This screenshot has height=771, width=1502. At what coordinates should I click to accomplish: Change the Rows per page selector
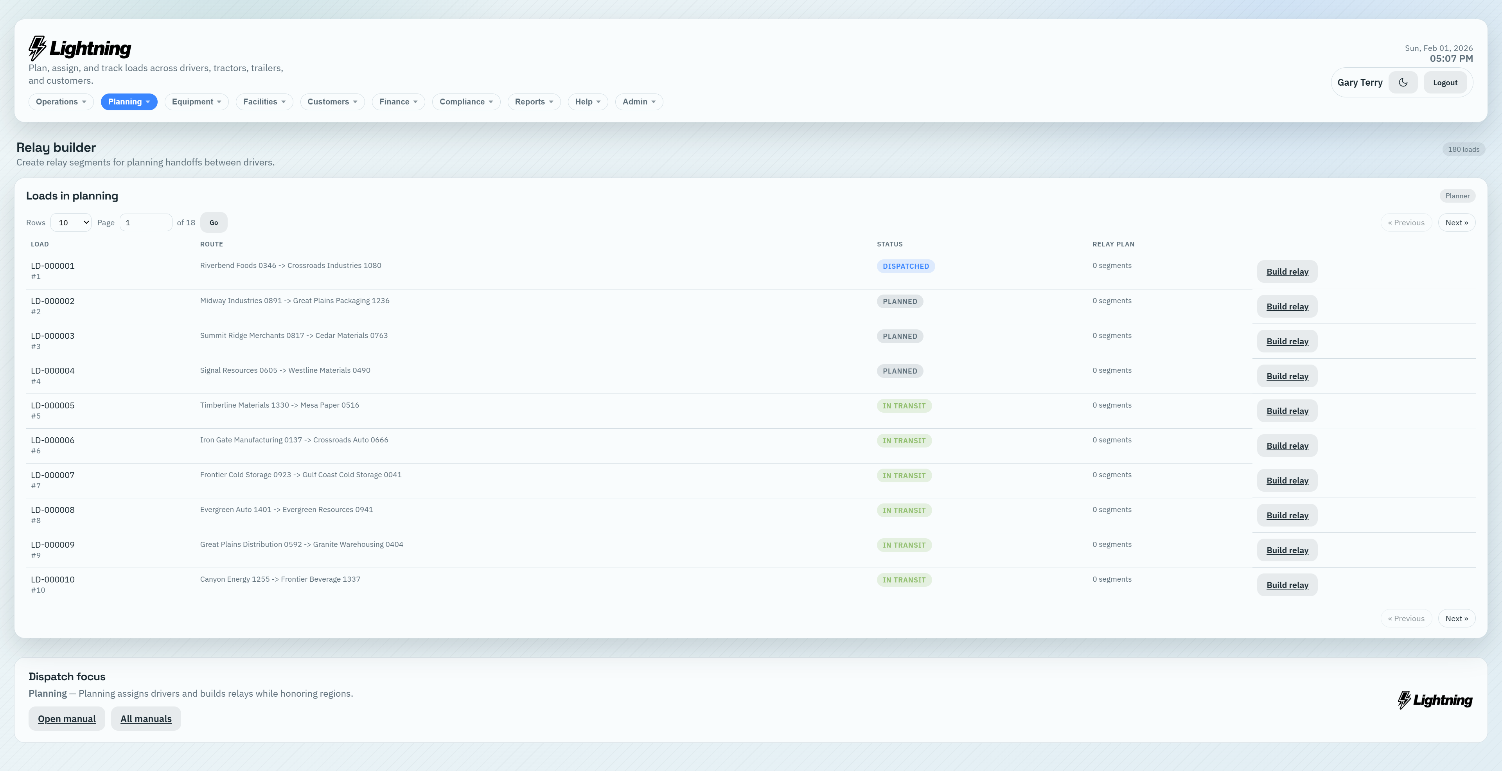click(x=70, y=222)
